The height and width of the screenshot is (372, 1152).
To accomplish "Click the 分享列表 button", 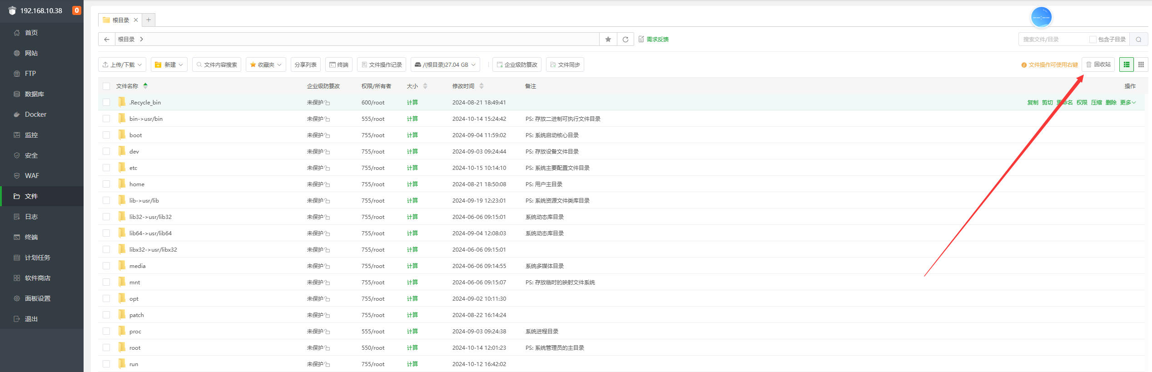I will pos(306,65).
